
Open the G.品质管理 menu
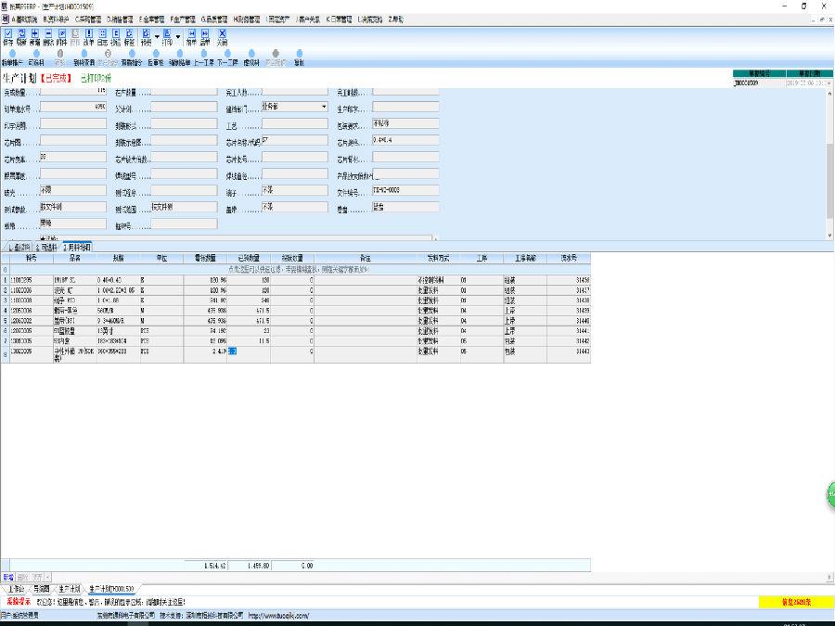(214, 19)
